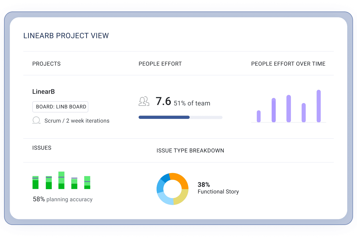Select the tallest fifth purple effort bar
The width and height of the screenshot is (357, 239).
point(318,106)
